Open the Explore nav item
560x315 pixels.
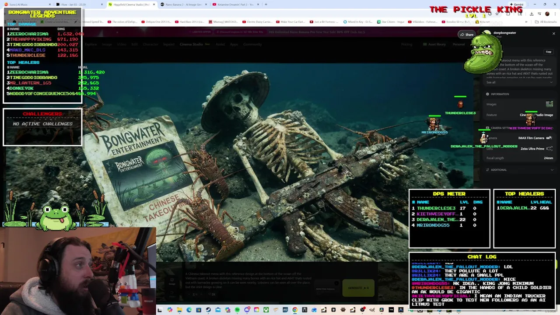(91, 44)
